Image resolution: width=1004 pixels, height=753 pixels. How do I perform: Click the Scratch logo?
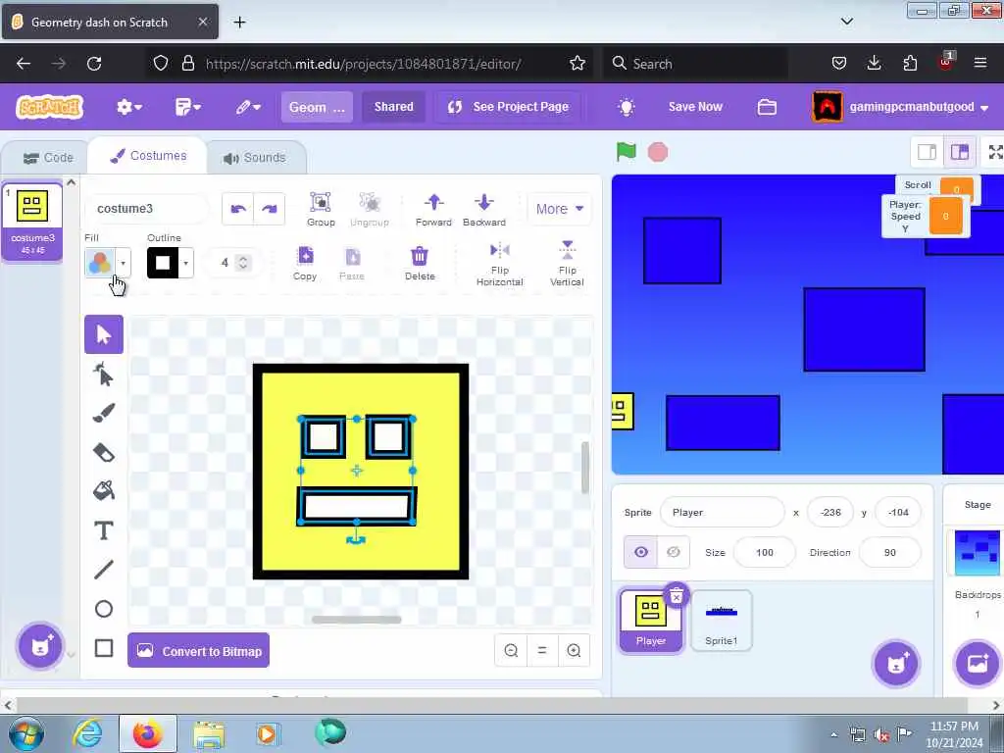[49, 107]
